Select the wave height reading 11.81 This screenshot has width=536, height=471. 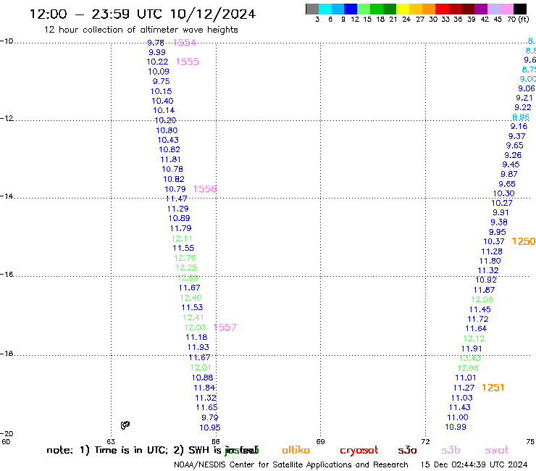170,159
